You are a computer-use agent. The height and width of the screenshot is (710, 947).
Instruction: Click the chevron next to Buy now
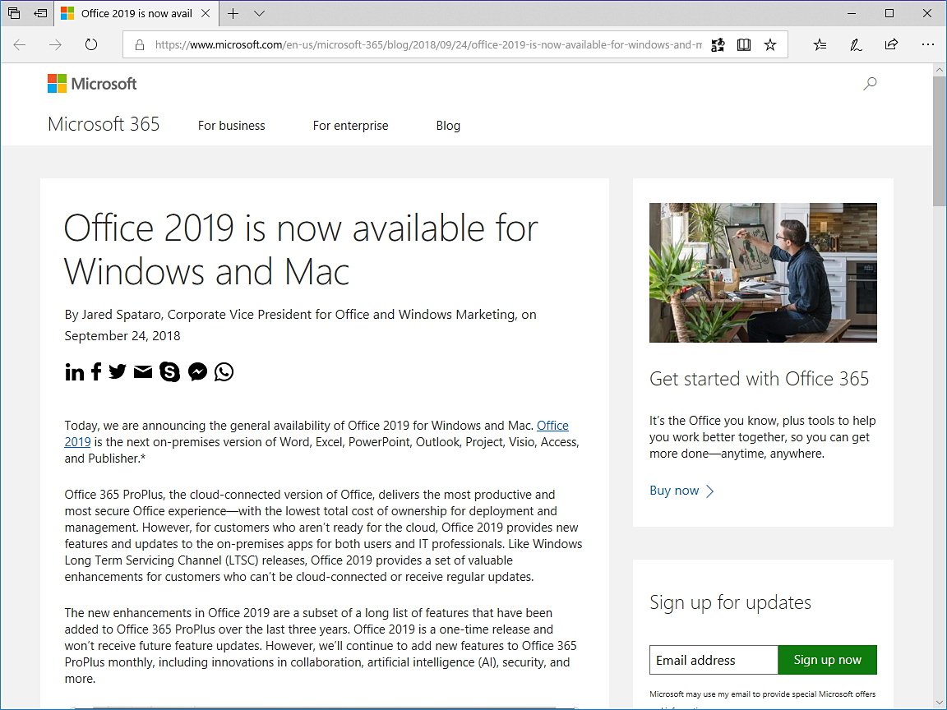709,491
